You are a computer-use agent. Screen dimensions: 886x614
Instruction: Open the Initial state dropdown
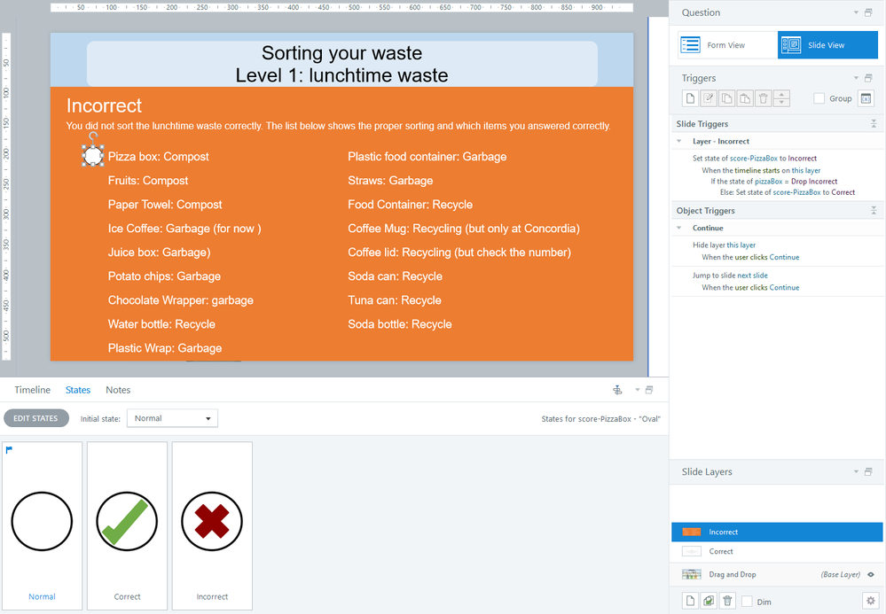click(x=172, y=418)
